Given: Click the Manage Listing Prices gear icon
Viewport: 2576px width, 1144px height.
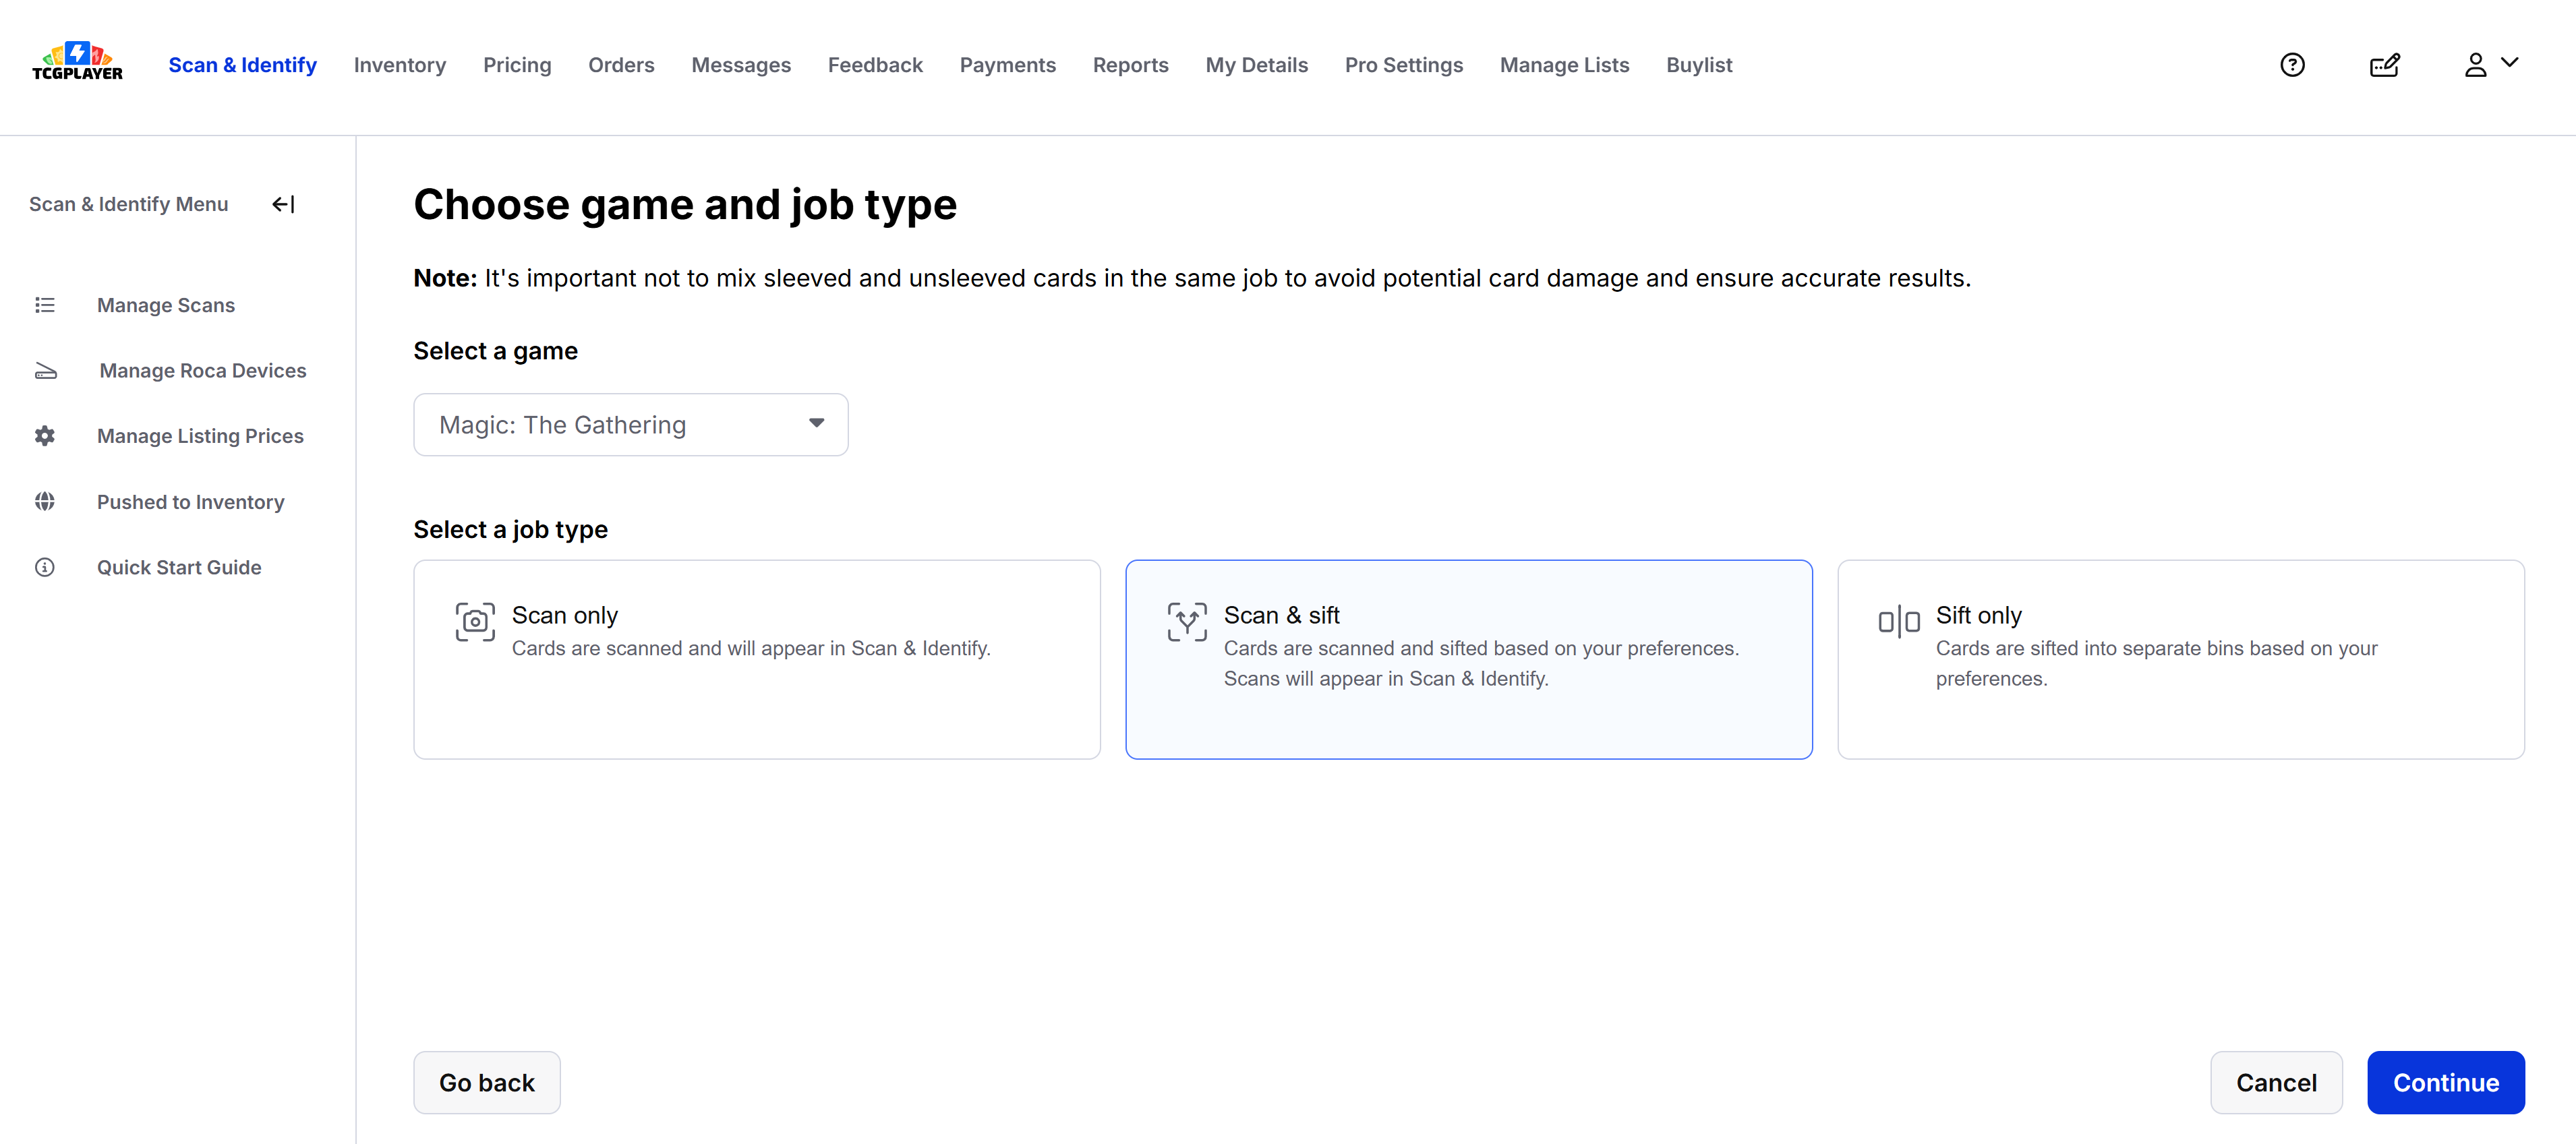Looking at the screenshot, I should coord(45,436).
